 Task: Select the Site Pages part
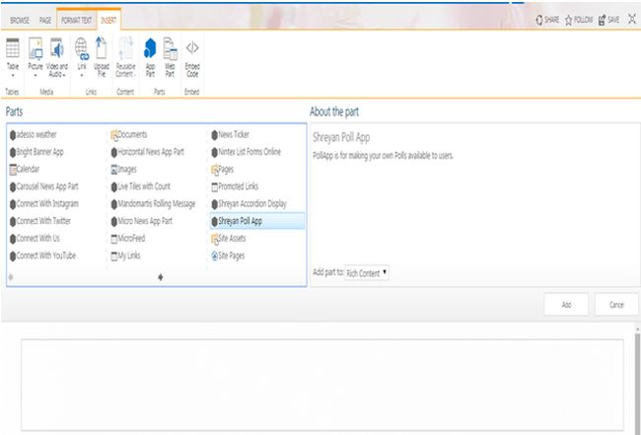tap(228, 255)
